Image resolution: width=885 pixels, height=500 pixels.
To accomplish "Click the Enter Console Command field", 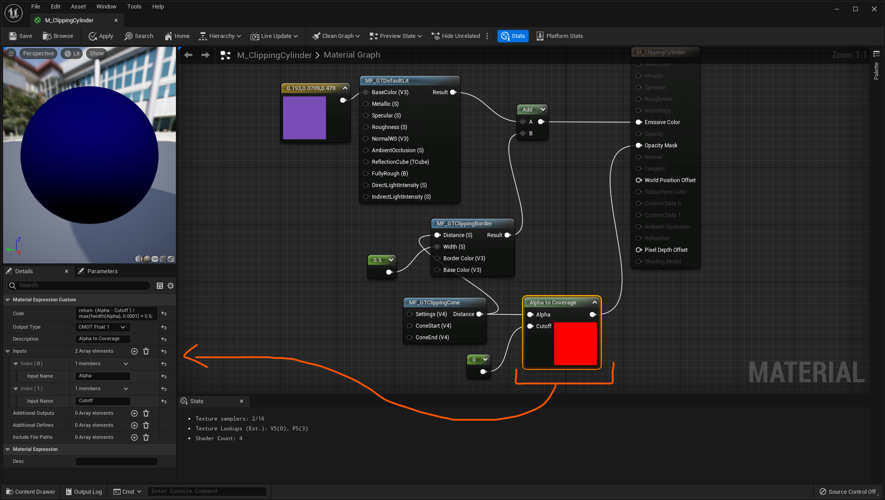I will (207, 491).
